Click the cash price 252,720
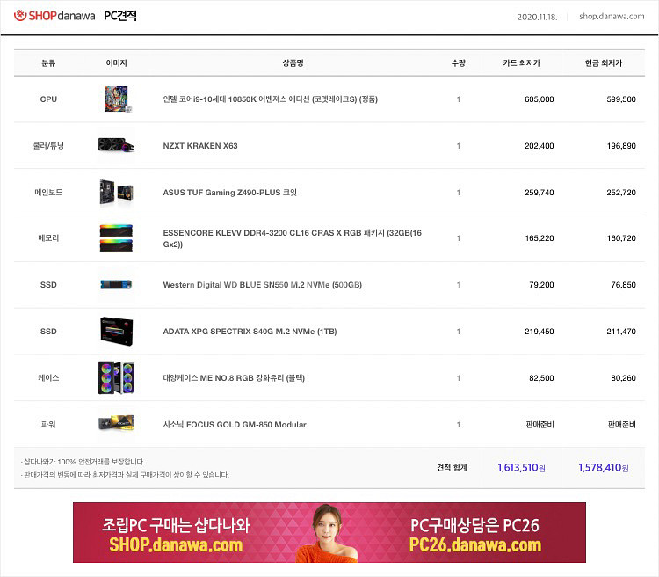The image size is (659, 577). [621, 193]
